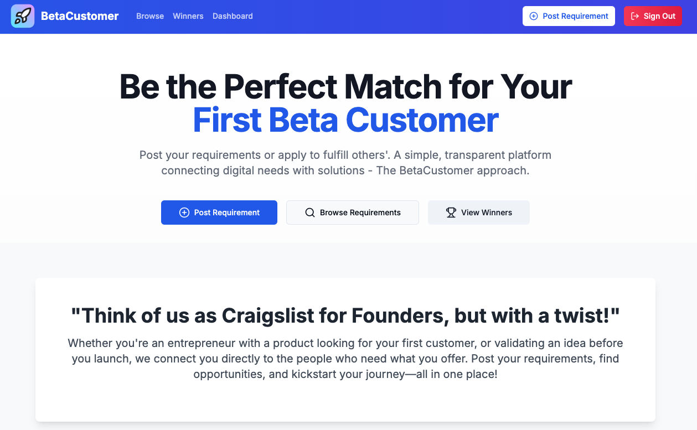Image resolution: width=697 pixels, height=430 pixels.
Task: Select Dashboard in the top navigation
Action: [233, 16]
